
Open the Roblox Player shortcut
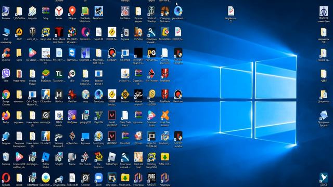112,157
